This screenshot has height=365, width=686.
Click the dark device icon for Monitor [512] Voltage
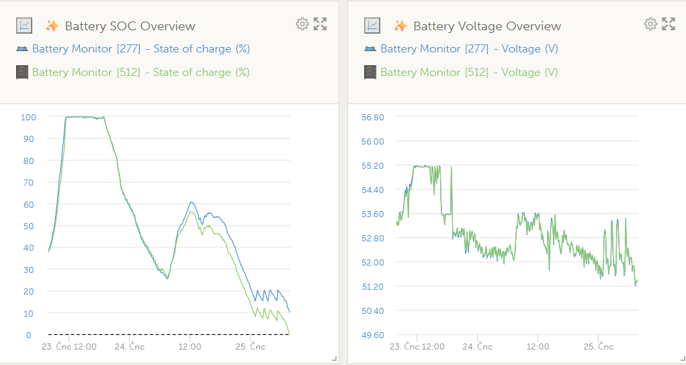point(370,72)
